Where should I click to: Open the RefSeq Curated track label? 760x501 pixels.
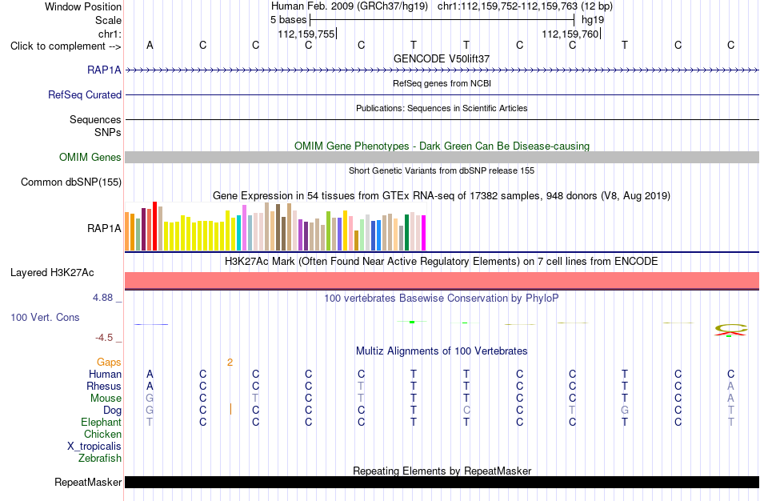(x=85, y=94)
